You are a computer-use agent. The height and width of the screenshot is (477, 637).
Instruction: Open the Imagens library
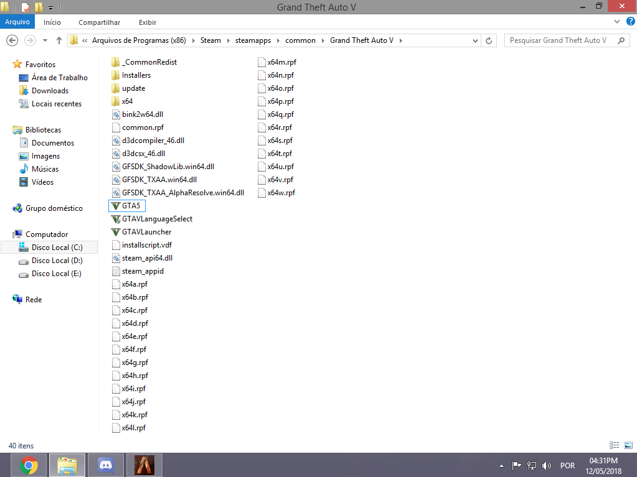[x=45, y=156]
